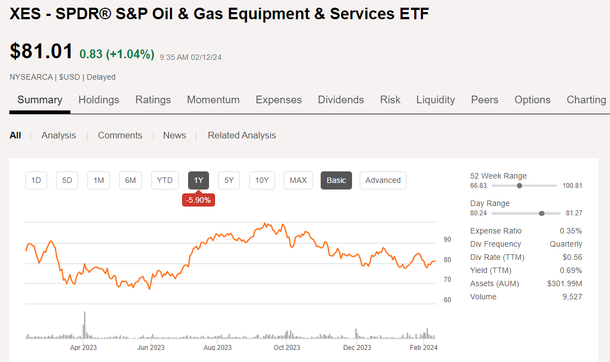Click the Day Range slider indicator
Viewport: 610px width, 362px height.
pos(541,213)
